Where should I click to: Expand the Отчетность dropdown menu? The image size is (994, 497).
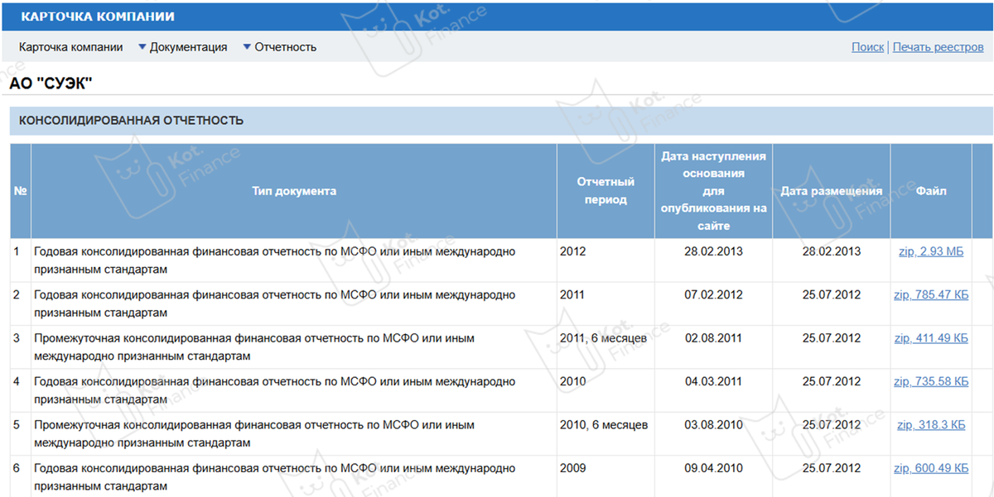click(x=279, y=47)
